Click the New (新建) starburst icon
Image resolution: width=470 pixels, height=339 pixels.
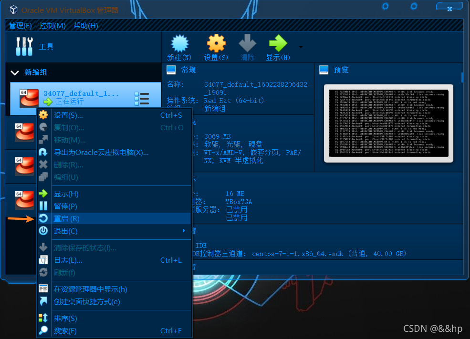(x=179, y=43)
